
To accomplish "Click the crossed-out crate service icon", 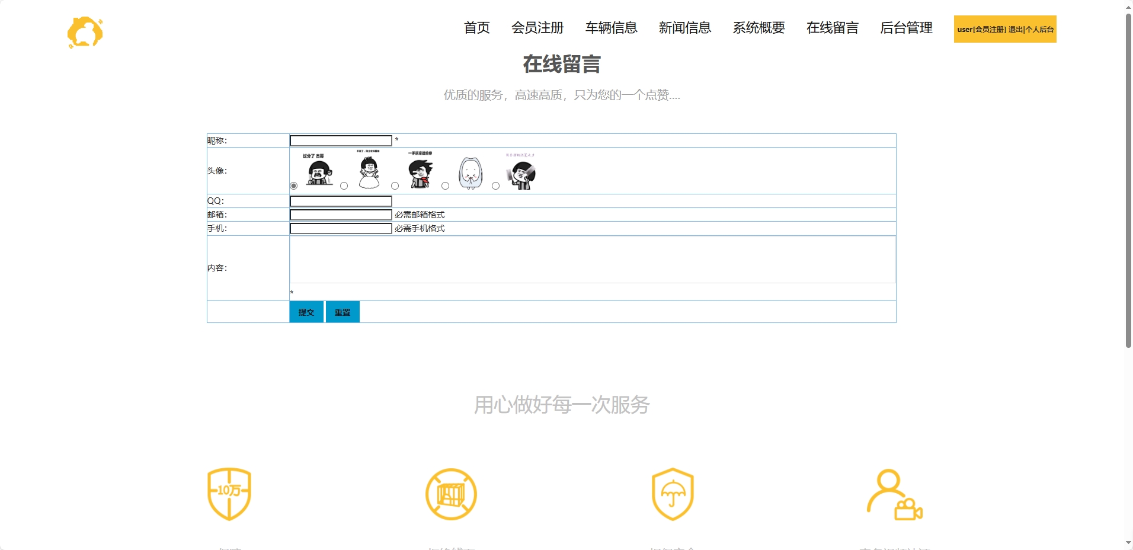I will [x=450, y=494].
